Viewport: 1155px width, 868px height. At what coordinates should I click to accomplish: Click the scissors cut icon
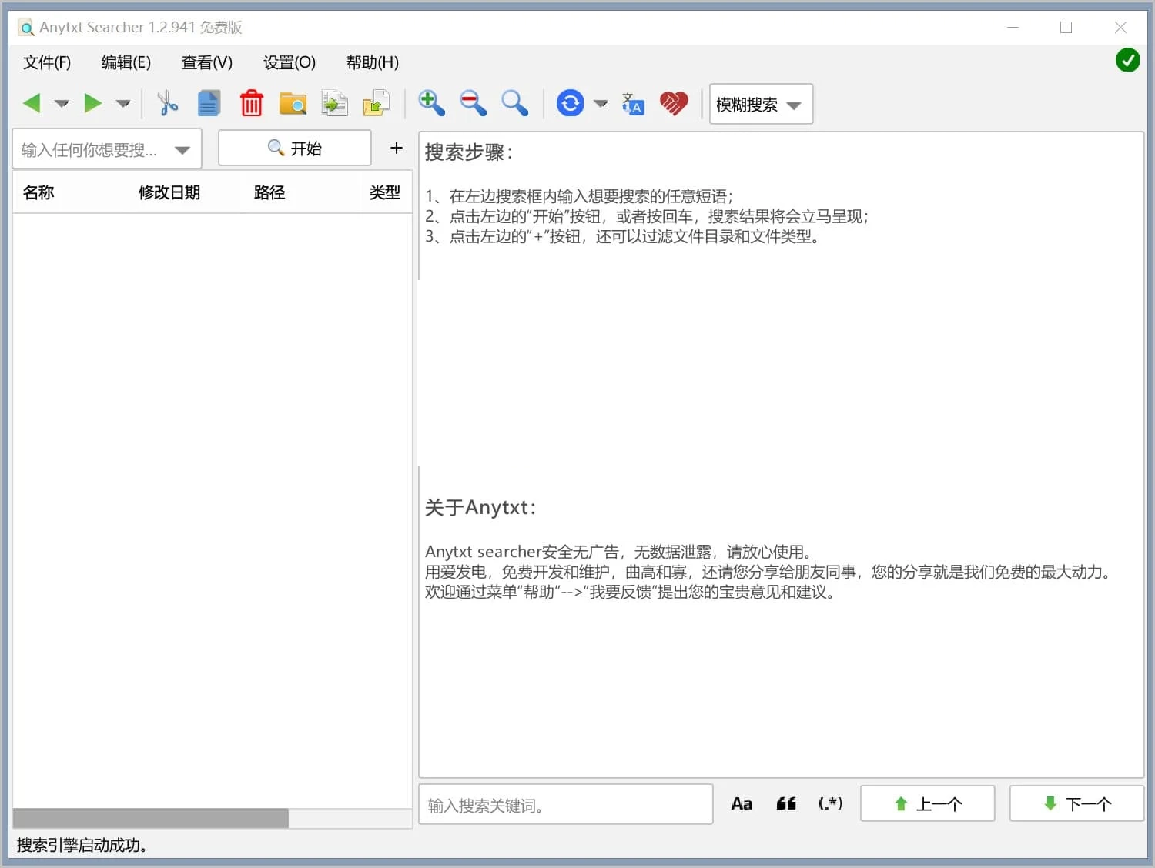[166, 103]
